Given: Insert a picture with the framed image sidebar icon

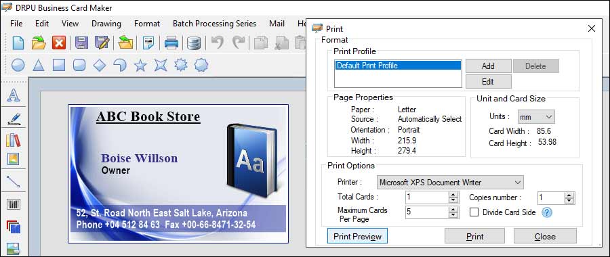Looking at the screenshot, I should tap(14, 159).
